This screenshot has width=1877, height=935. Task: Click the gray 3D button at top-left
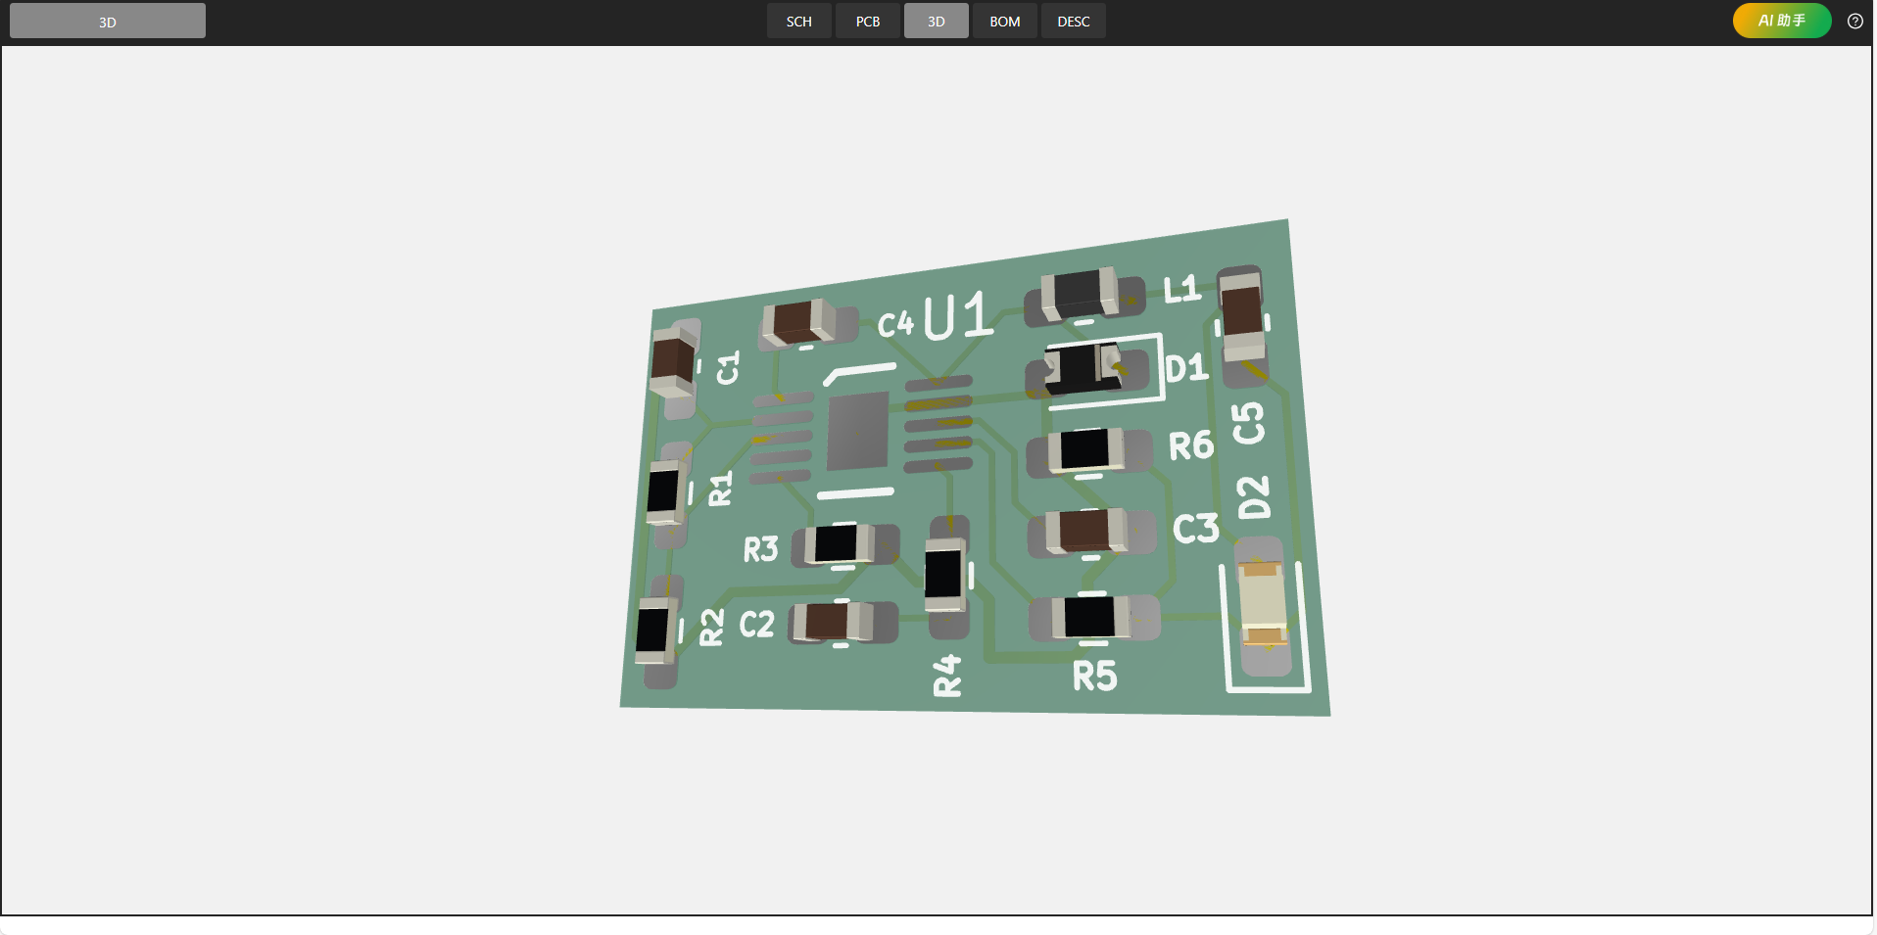(108, 21)
